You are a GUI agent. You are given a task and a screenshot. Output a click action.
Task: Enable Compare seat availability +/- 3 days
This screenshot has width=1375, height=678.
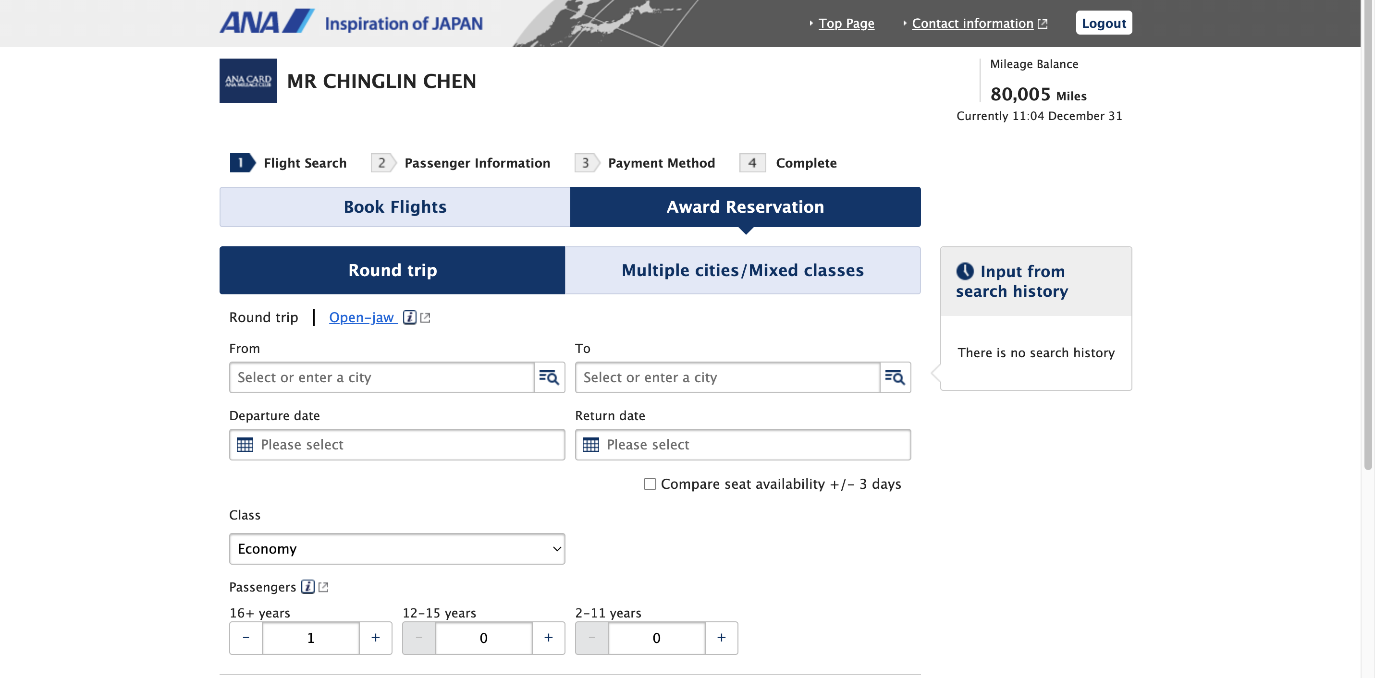(x=650, y=484)
